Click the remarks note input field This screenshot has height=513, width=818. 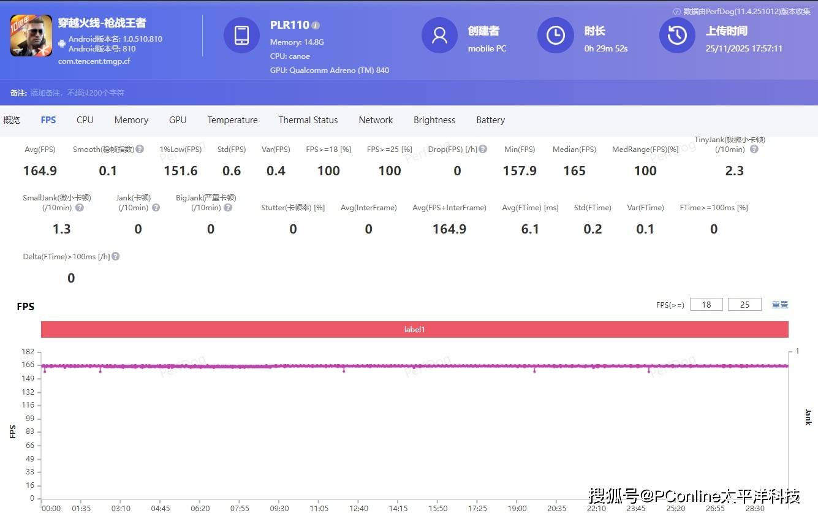tap(77, 93)
